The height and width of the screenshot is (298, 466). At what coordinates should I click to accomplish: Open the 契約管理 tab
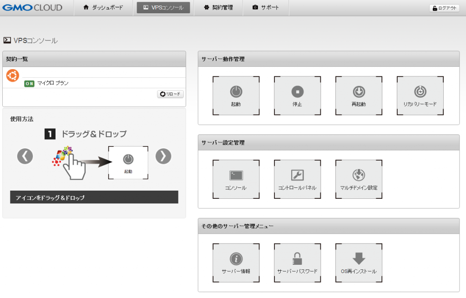tap(218, 7)
